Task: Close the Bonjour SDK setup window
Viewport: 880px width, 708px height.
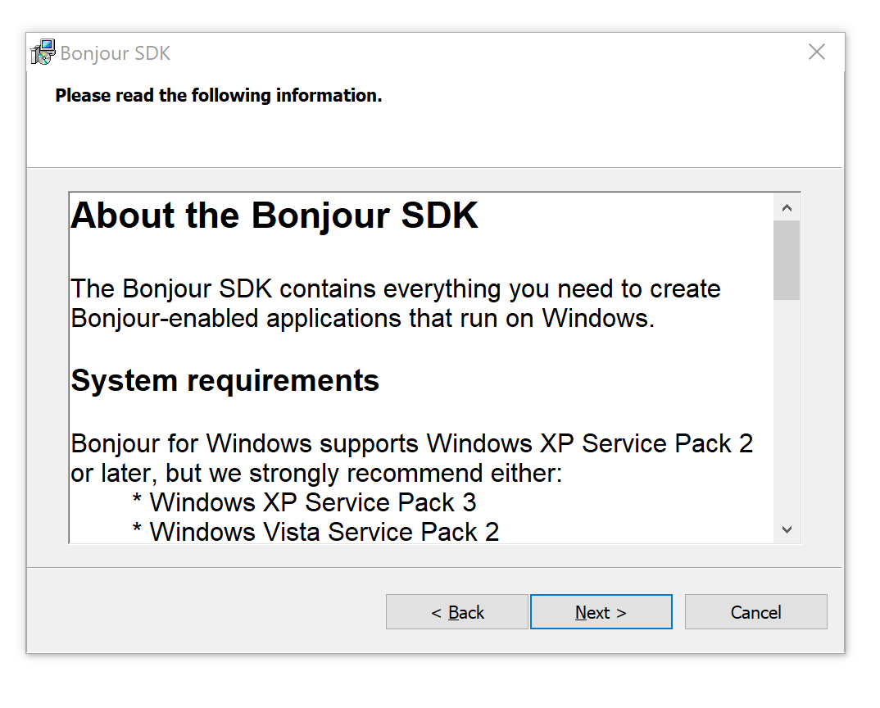Action: pyautogui.click(x=817, y=52)
